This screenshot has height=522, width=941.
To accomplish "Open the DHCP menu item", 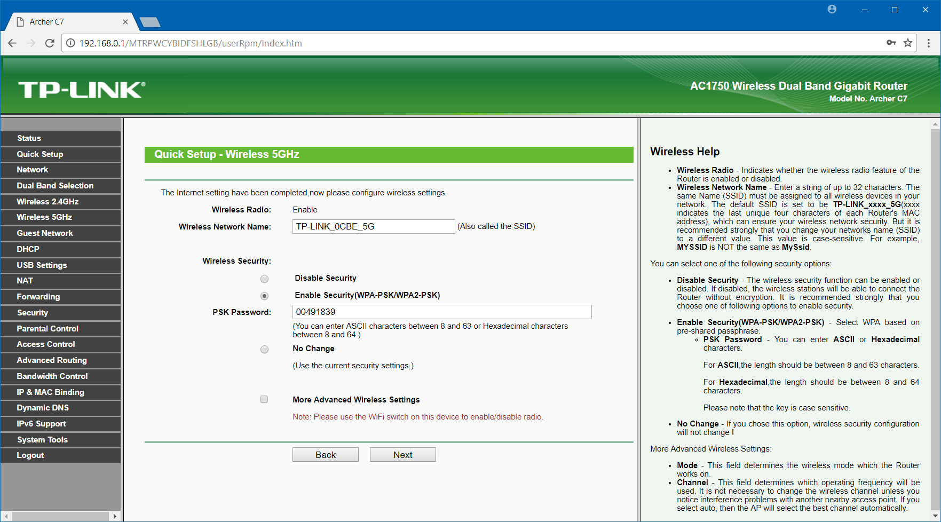I will (61, 249).
